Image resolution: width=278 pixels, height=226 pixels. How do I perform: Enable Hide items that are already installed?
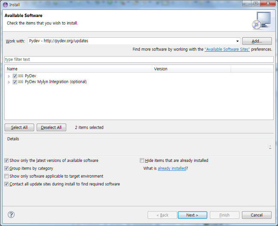click(x=142, y=161)
